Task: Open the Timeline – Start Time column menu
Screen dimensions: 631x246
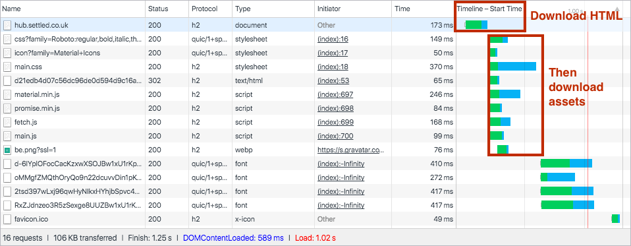Action: pyautogui.click(x=489, y=9)
